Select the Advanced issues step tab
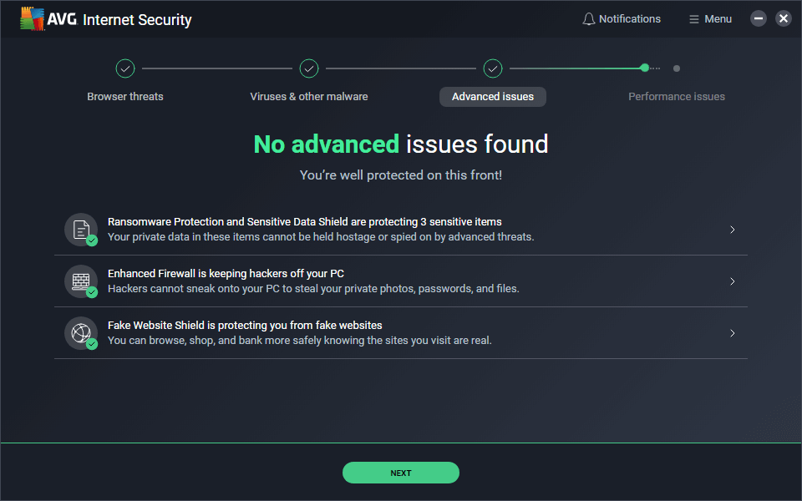The width and height of the screenshot is (802, 501). tap(493, 97)
